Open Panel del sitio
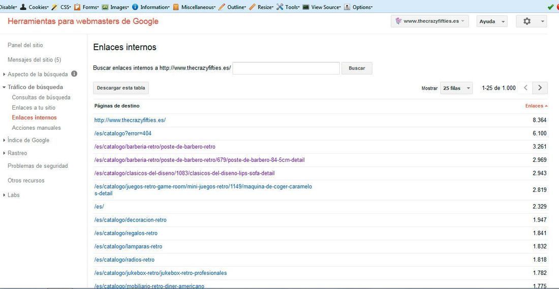559x289 pixels. pyautogui.click(x=25, y=45)
